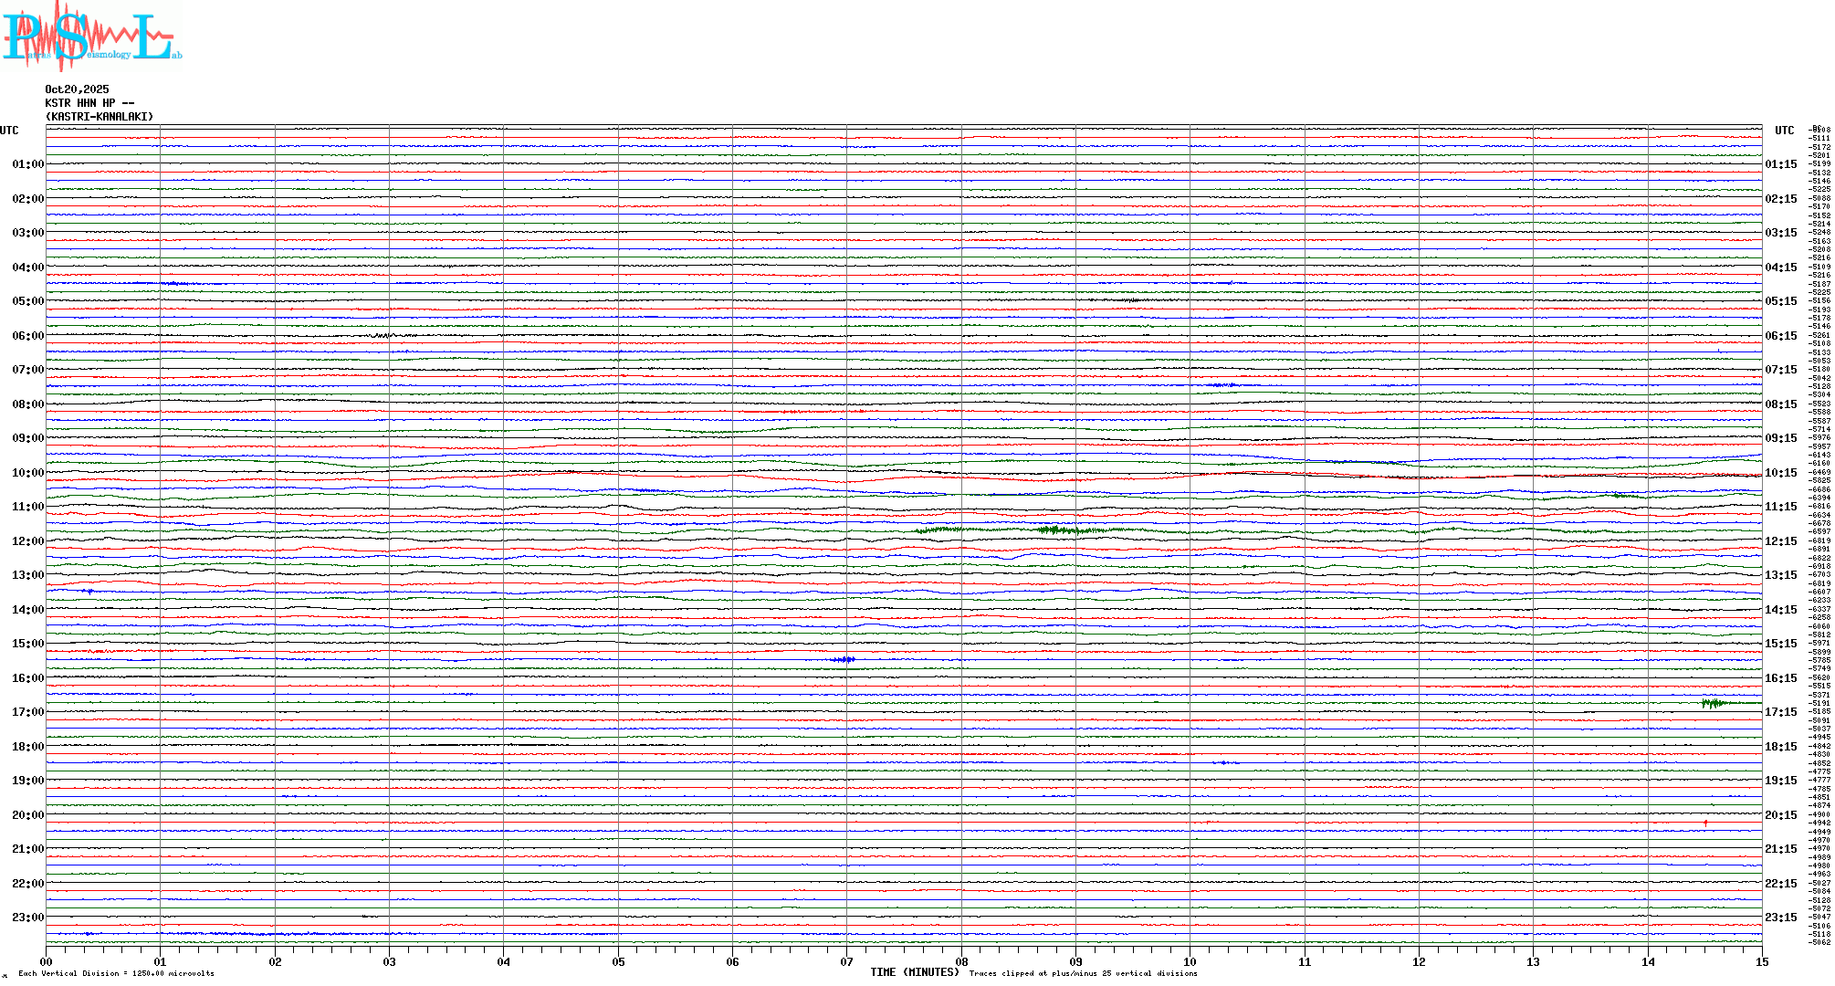The width and height of the screenshot is (1835, 986).
Task: Click the 12:00 hour label on left
Action: 27,541
